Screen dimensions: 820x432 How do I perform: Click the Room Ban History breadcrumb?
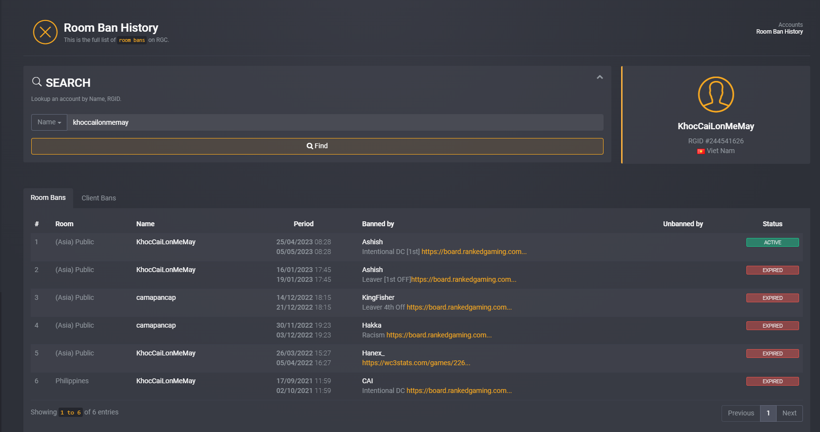pyautogui.click(x=780, y=32)
